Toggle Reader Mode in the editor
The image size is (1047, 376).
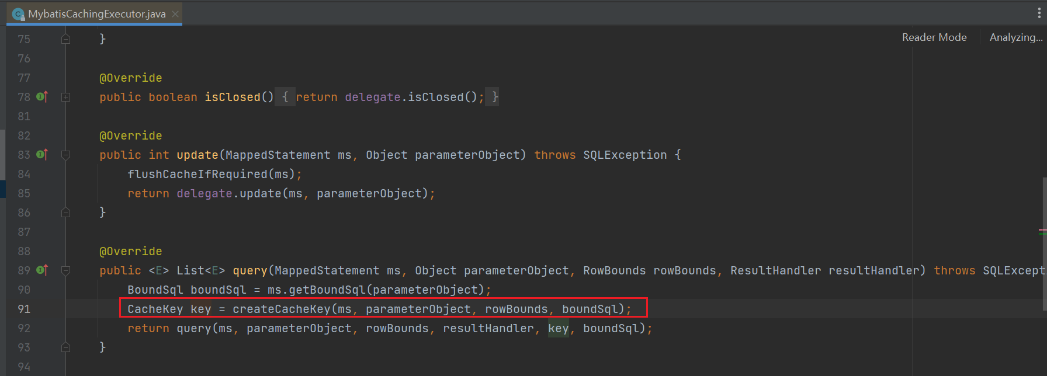point(934,37)
